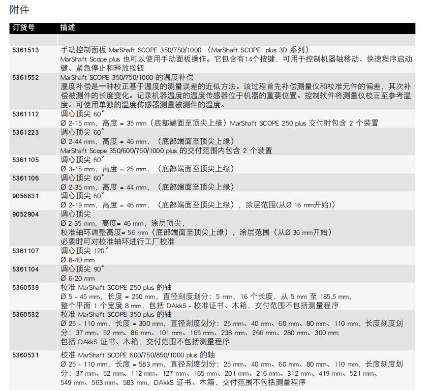Screen dimensions: 431x391
Task: Select order number 5361104
Action: 25,269
